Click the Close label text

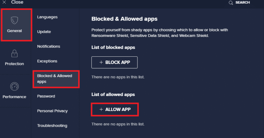coord(17,2)
